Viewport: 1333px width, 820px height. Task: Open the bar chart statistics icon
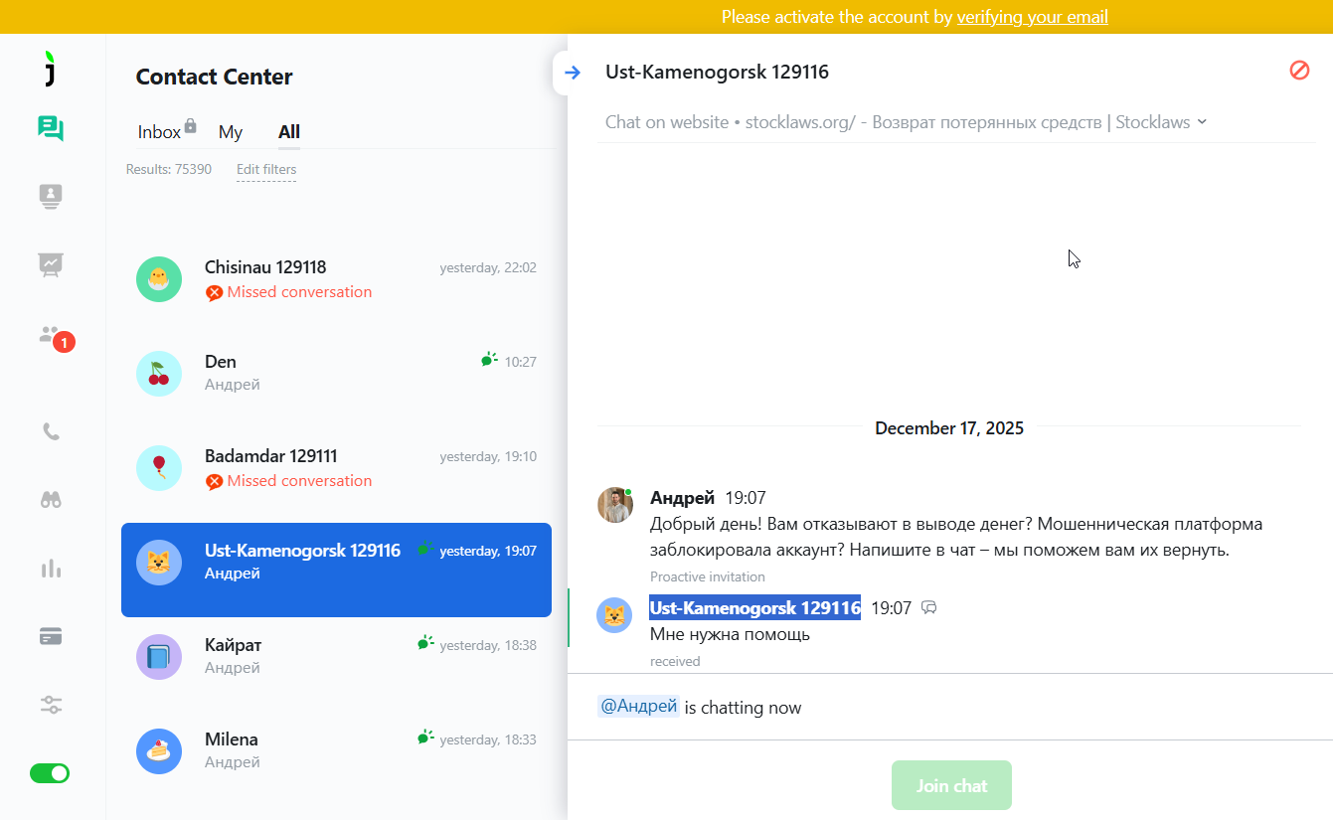tap(51, 569)
